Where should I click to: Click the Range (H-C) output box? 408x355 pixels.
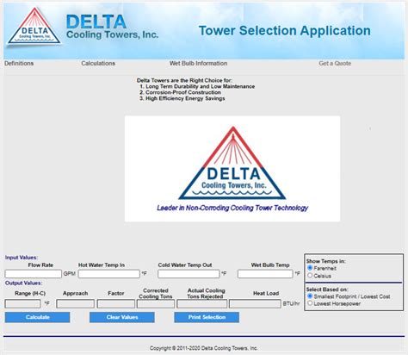22,303
